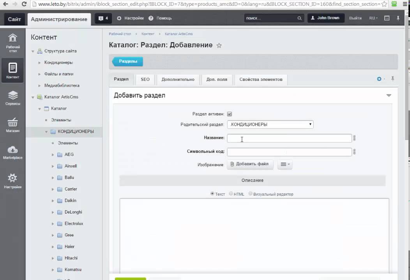Open the RU language dropdown
Image resolution: width=410 pixels, height=280 pixels.
pos(373,18)
